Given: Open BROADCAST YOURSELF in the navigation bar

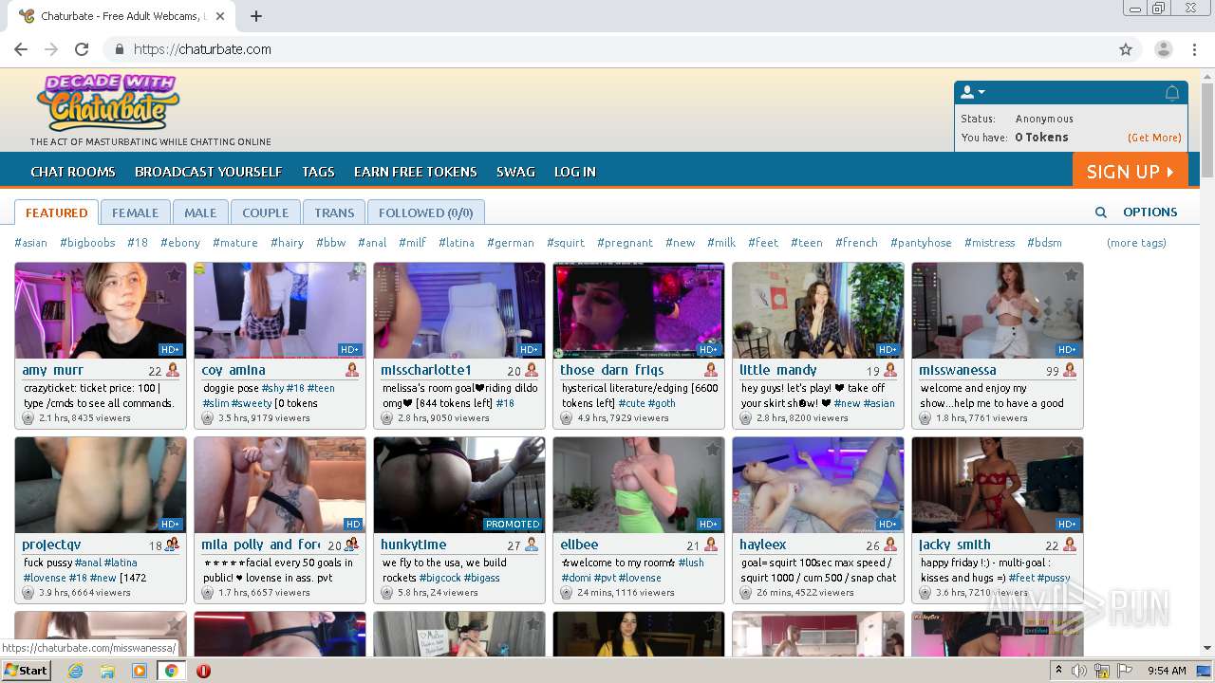Looking at the screenshot, I should 208,172.
